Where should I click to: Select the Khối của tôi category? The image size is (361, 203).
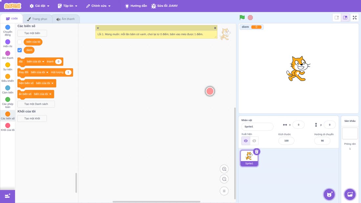tap(8, 127)
